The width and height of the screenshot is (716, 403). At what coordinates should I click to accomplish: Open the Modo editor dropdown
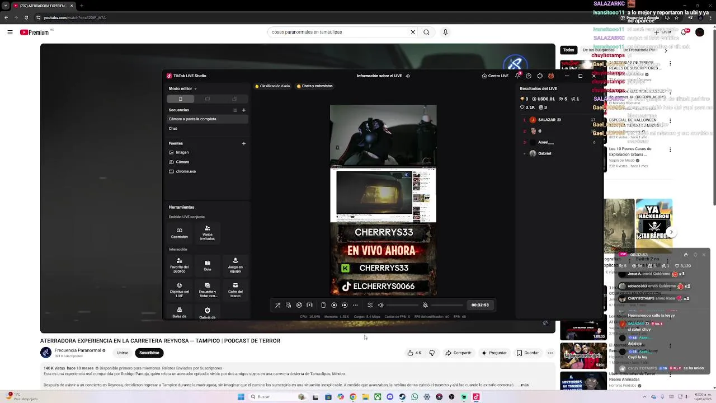[182, 88]
